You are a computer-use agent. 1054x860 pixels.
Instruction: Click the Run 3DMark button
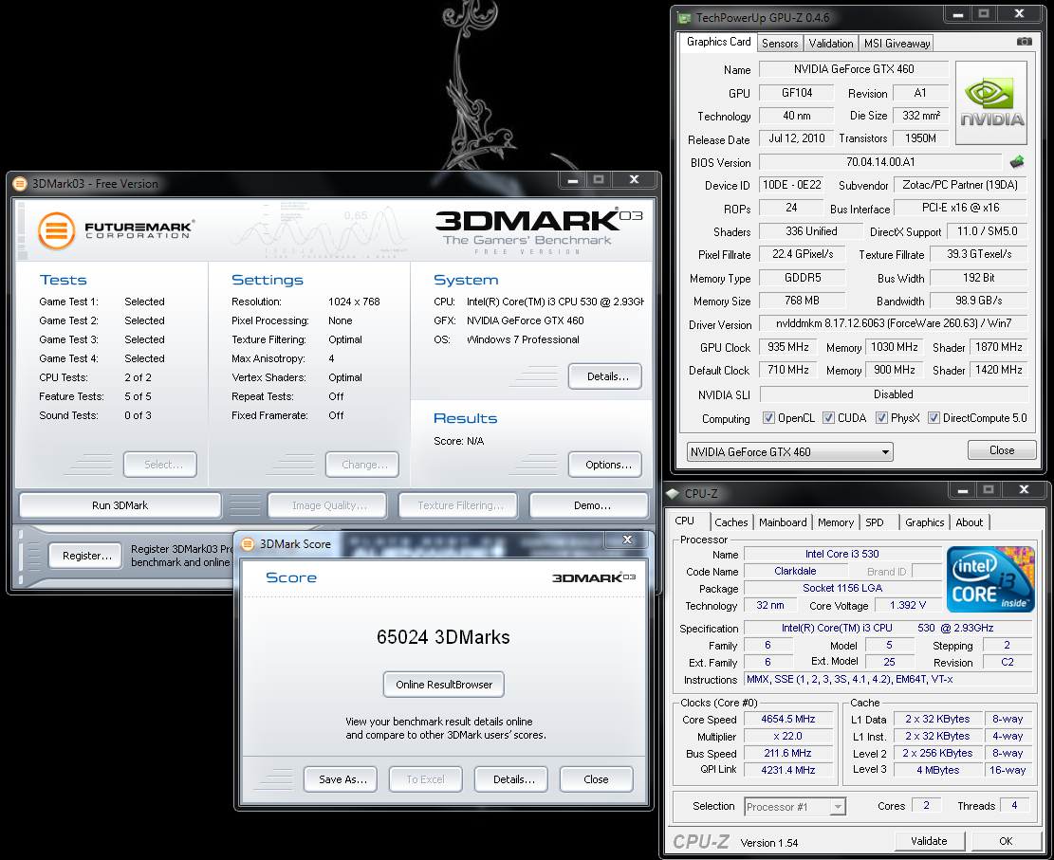120,505
